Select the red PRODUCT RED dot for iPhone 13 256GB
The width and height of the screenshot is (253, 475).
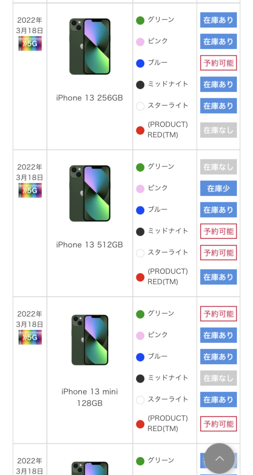[140, 130]
